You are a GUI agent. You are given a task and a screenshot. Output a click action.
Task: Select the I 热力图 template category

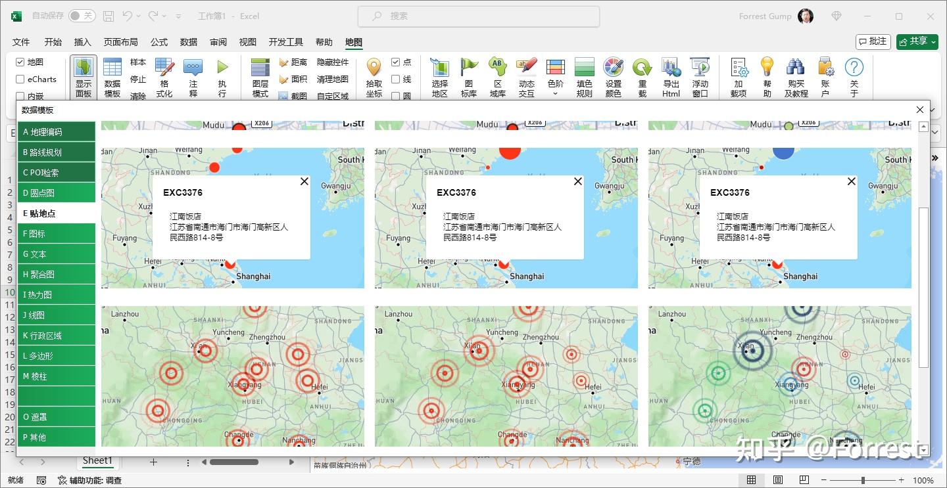point(57,294)
